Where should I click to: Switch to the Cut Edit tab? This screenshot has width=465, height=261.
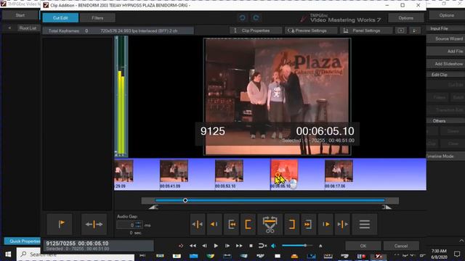[60, 17]
